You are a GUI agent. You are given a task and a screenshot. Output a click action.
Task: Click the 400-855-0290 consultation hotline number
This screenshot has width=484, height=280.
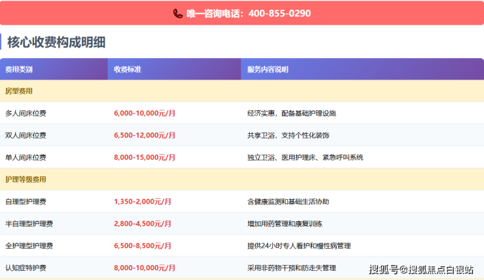[x=279, y=13]
